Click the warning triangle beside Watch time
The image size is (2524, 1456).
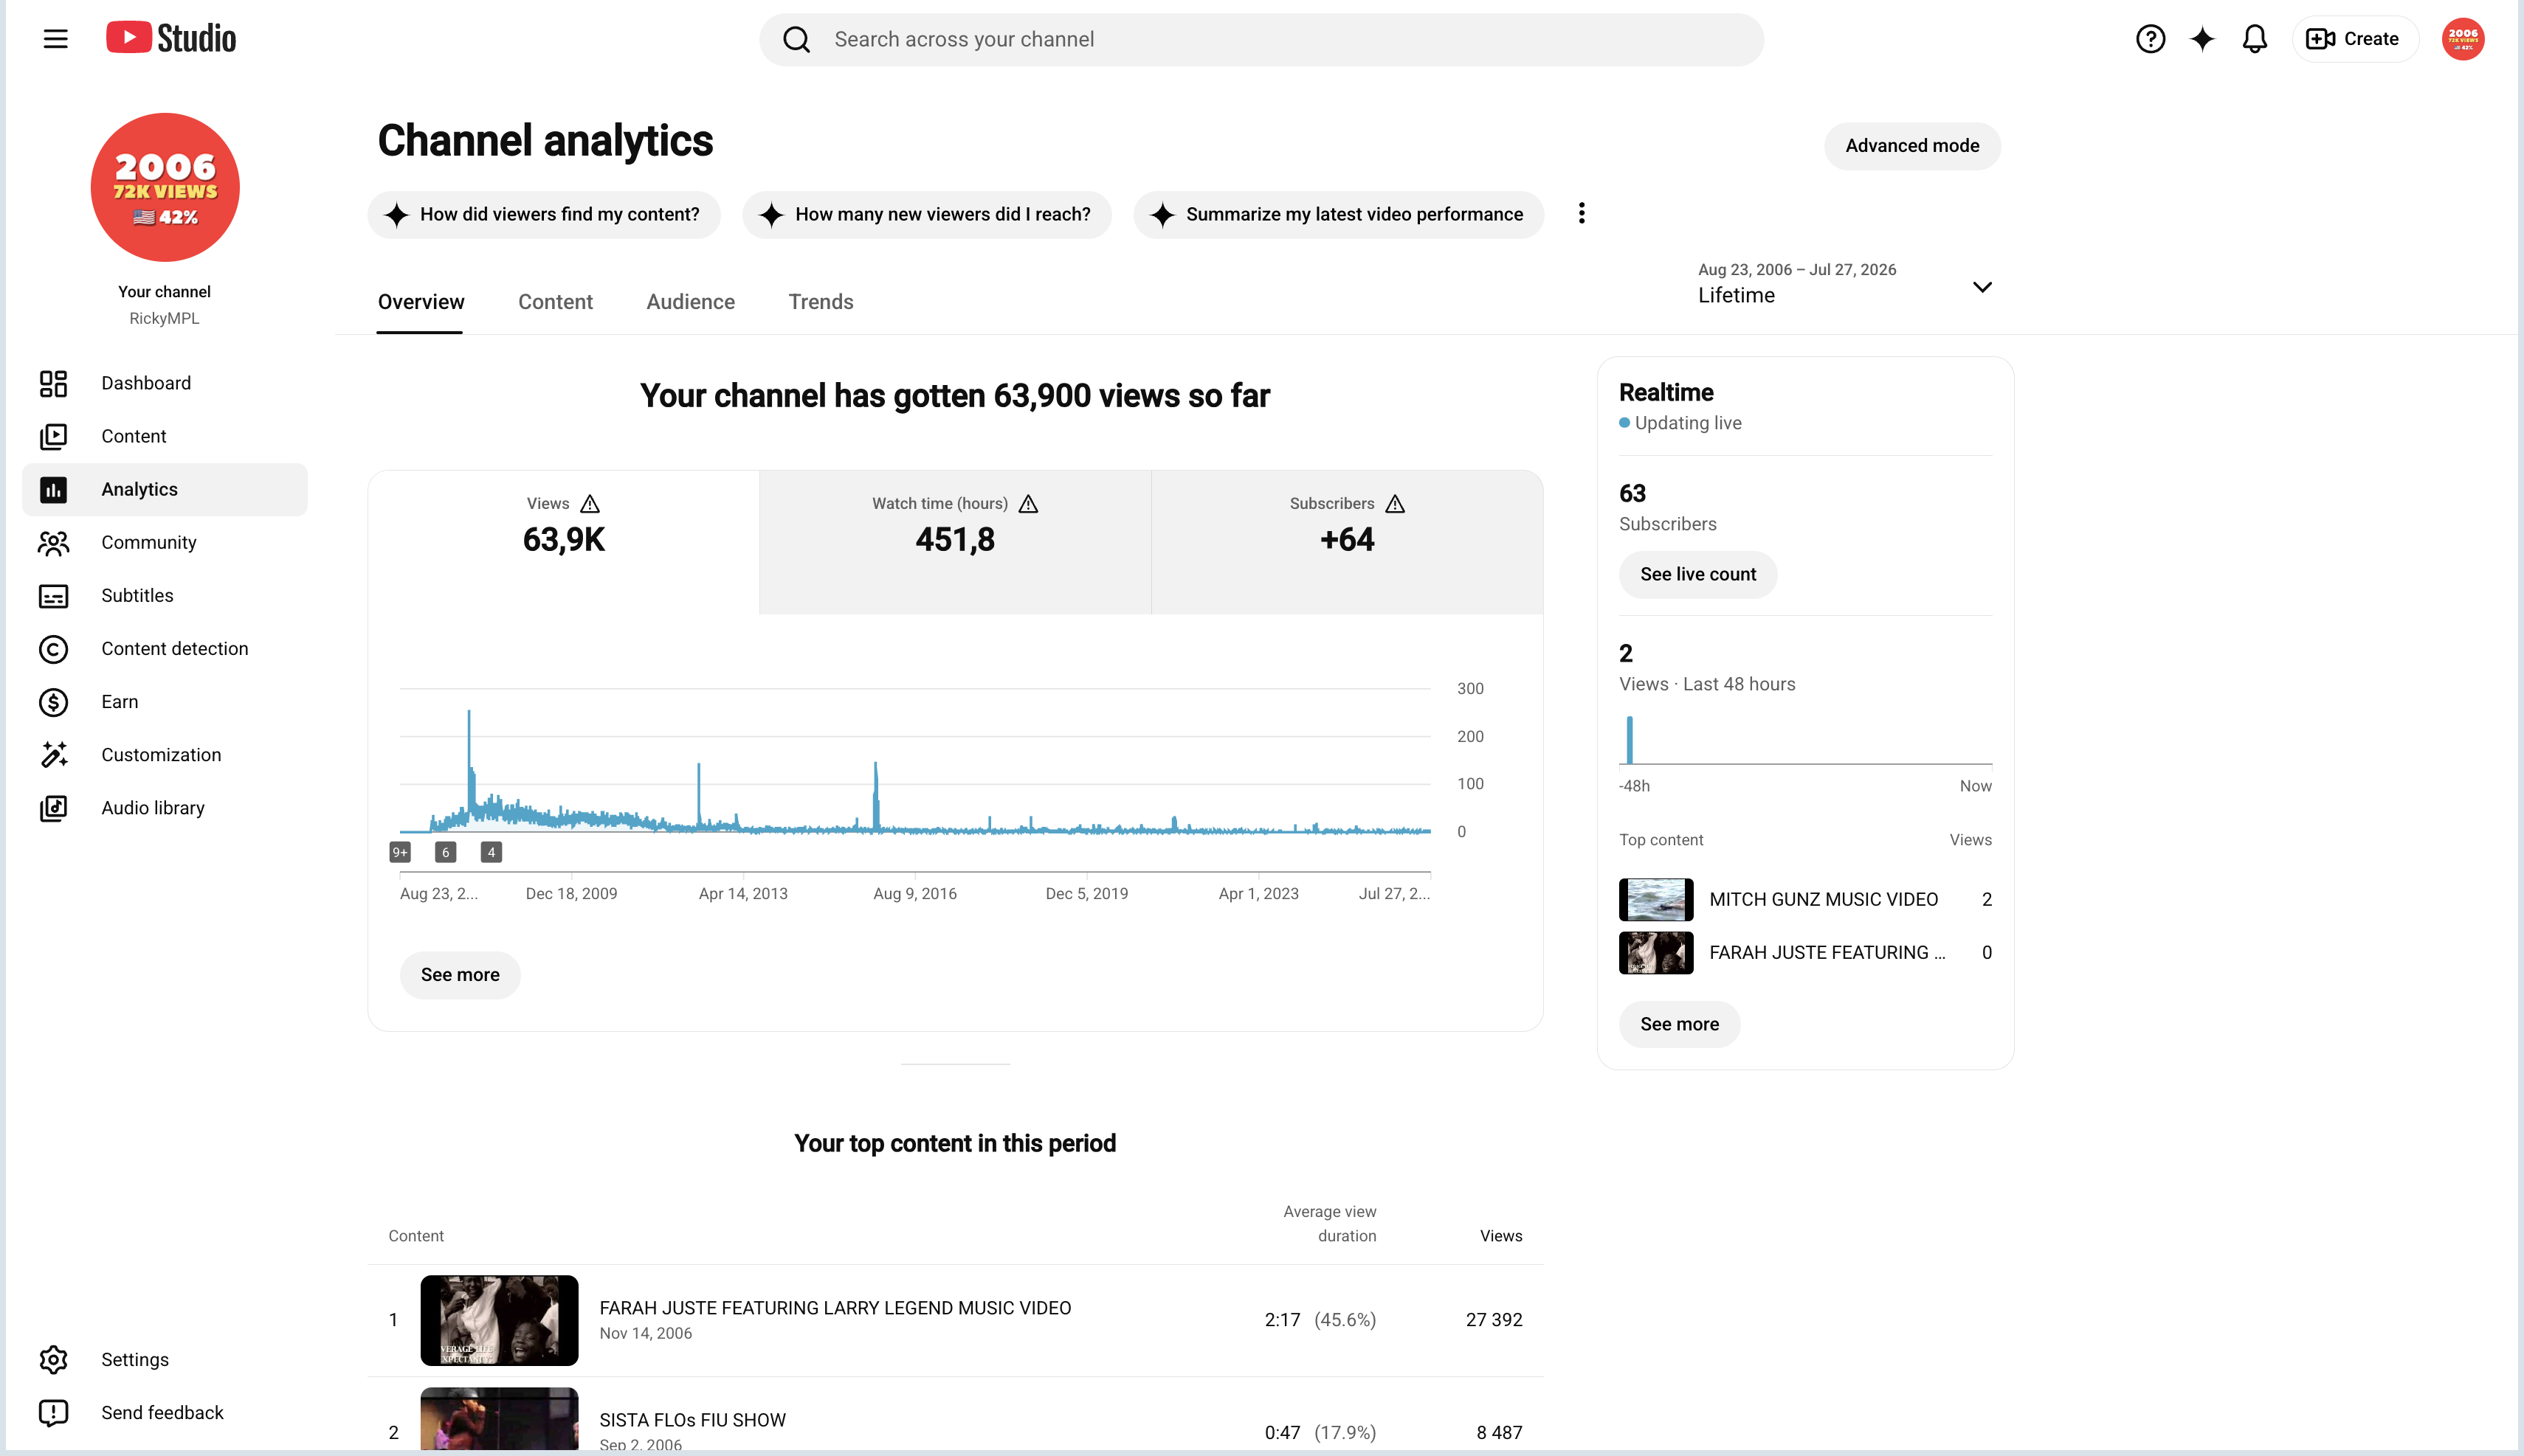point(1028,503)
